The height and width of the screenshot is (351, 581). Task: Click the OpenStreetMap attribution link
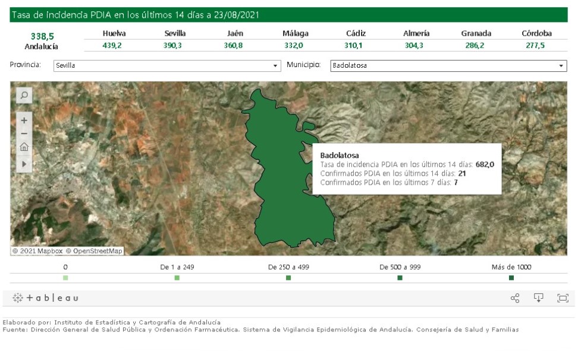(x=94, y=251)
